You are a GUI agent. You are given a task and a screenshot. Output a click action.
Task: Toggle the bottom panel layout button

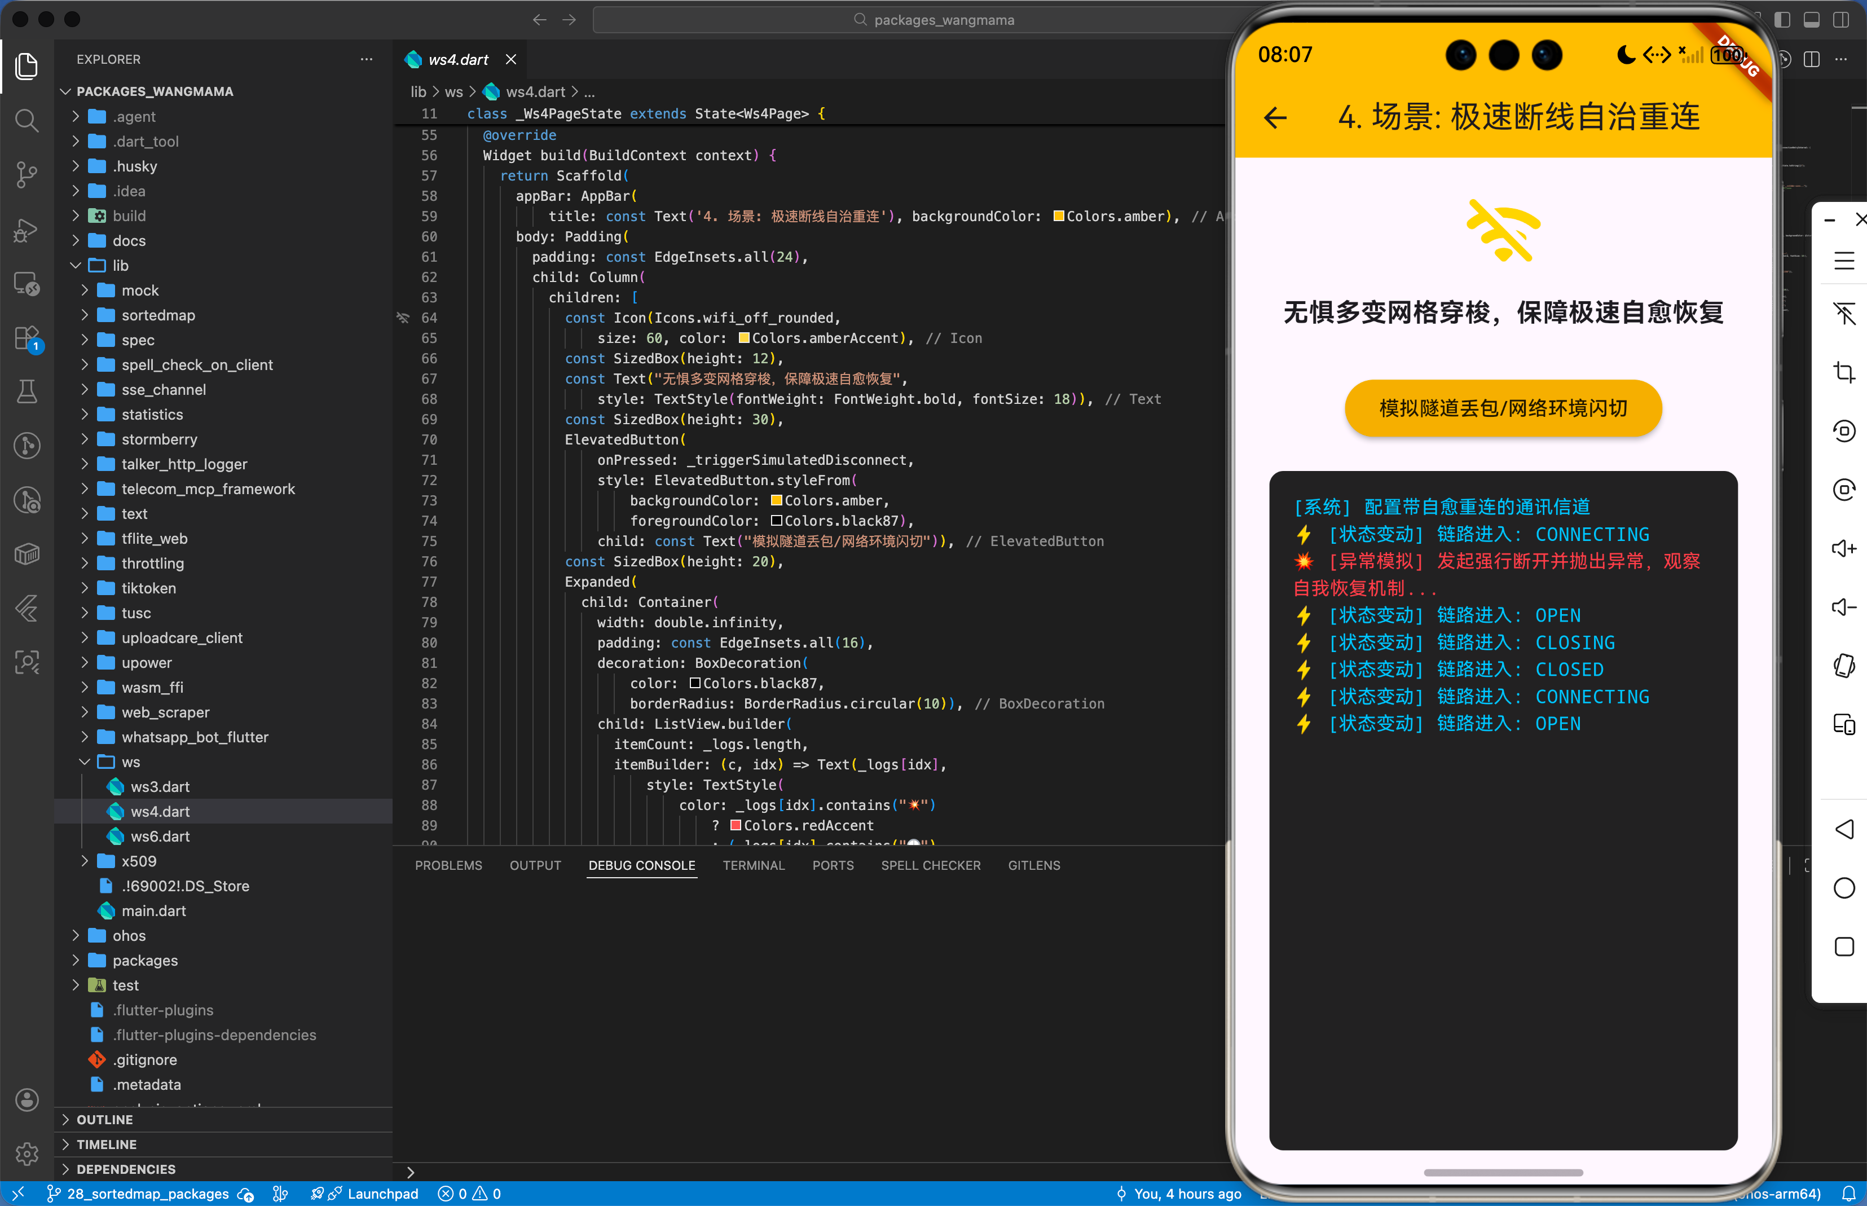pyautogui.click(x=1811, y=20)
